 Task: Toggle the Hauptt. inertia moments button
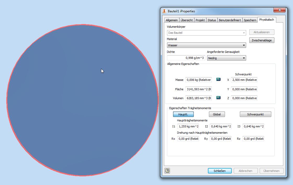(x=183, y=114)
